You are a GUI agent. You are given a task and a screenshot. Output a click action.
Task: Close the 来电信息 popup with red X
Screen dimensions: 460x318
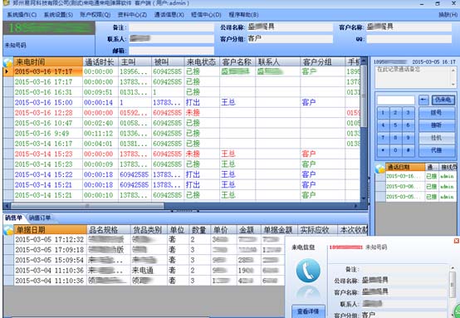[456, 241]
